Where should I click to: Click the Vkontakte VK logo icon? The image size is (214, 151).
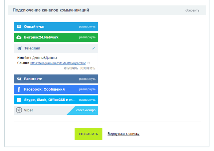coord(19,79)
